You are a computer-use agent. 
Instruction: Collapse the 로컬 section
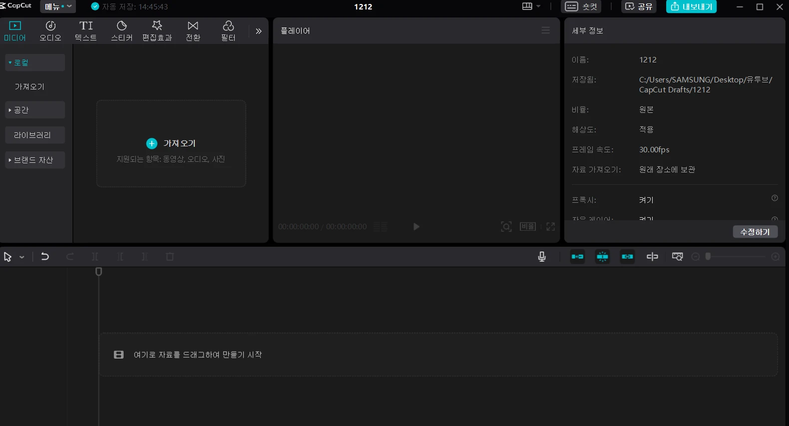35,62
